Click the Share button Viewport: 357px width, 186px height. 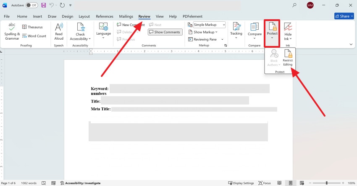pos(344,16)
